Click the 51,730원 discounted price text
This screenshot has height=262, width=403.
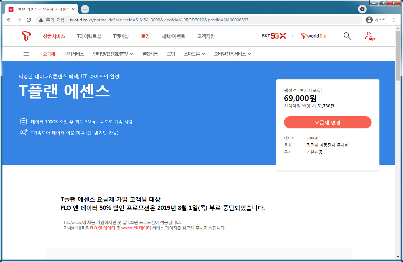[326, 106]
